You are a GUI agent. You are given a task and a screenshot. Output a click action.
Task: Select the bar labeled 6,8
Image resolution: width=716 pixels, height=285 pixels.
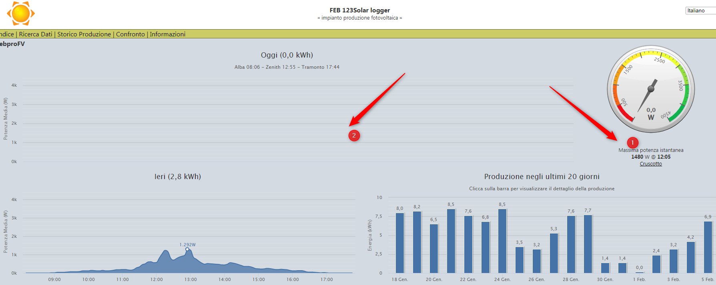pos(485,247)
